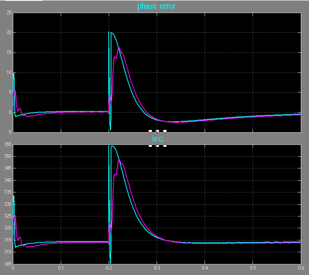Click the 0.1 time axis label
The width and height of the screenshot is (309, 275).
[x=61, y=268]
